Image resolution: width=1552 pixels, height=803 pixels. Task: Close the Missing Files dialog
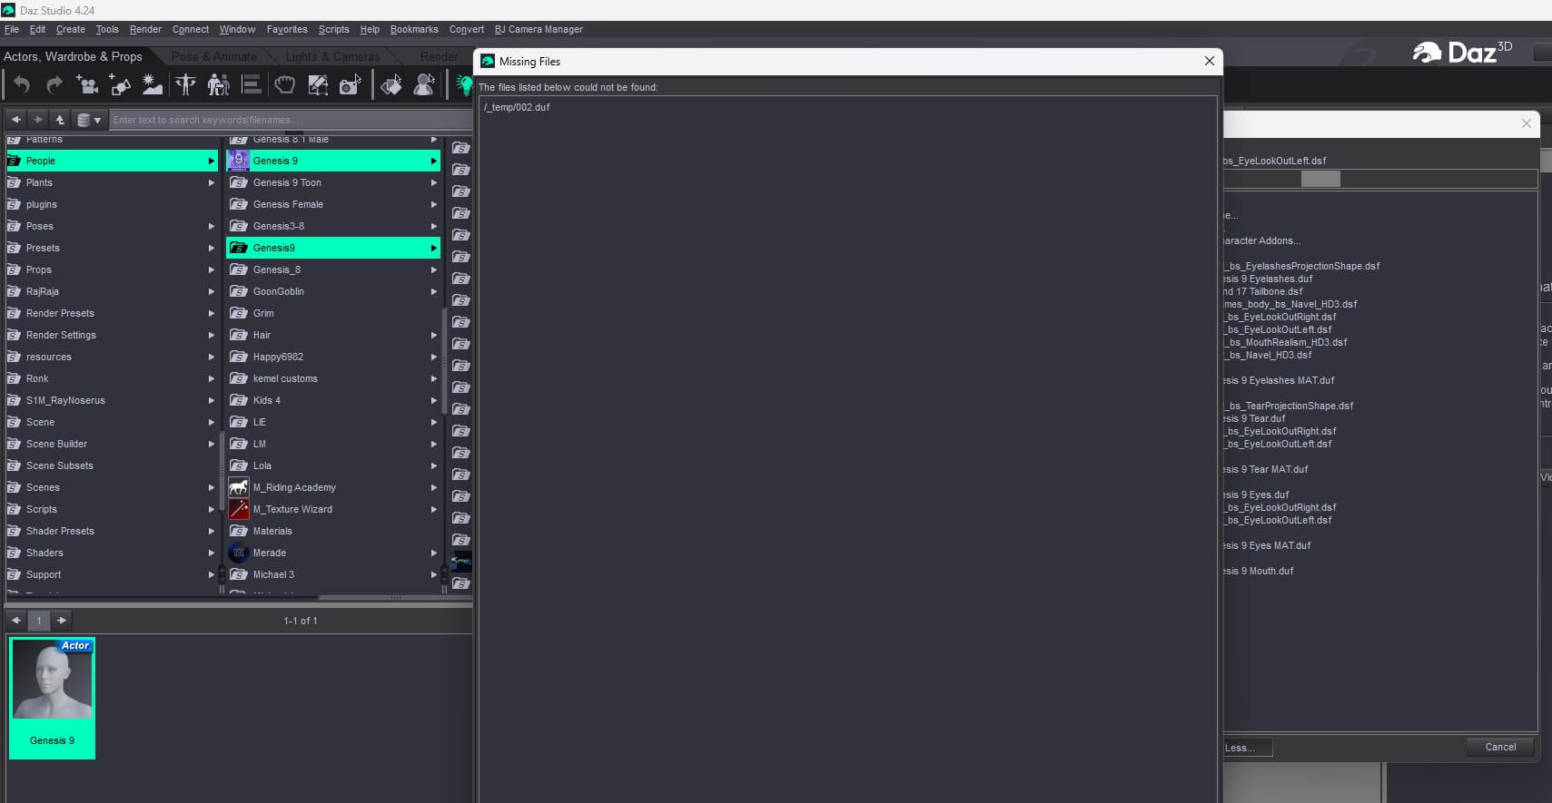[x=1210, y=61]
